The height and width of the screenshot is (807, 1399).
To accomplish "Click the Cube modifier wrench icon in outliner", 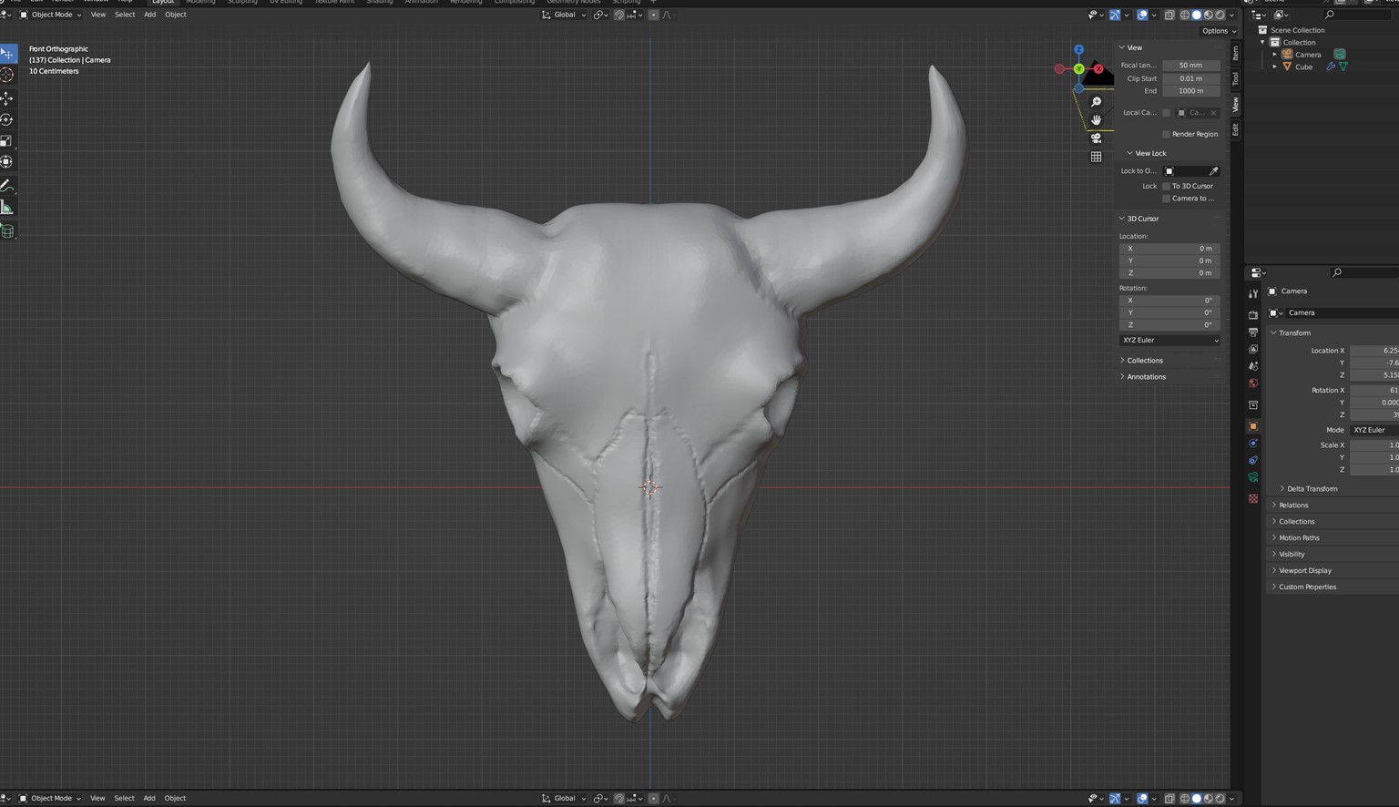I will pos(1331,66).
